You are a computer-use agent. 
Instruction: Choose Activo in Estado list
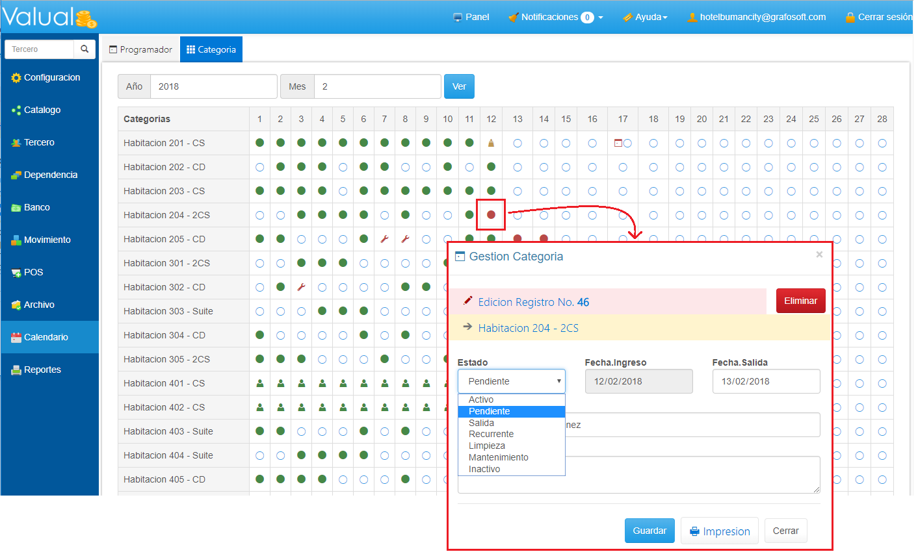(512, 399)
